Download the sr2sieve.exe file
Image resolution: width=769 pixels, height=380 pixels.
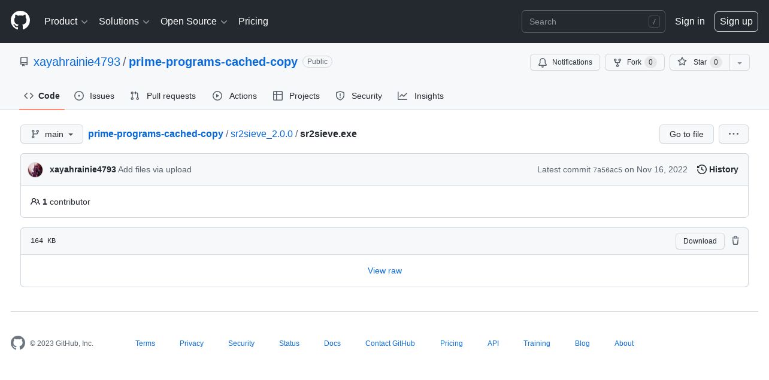tap(700, 241)
